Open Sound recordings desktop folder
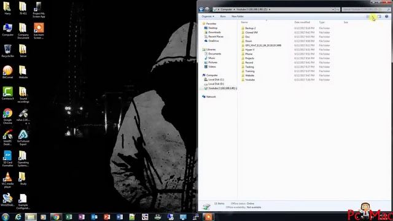Image resolution: width=393 pixels, height=221 pixels. point(23,95)
